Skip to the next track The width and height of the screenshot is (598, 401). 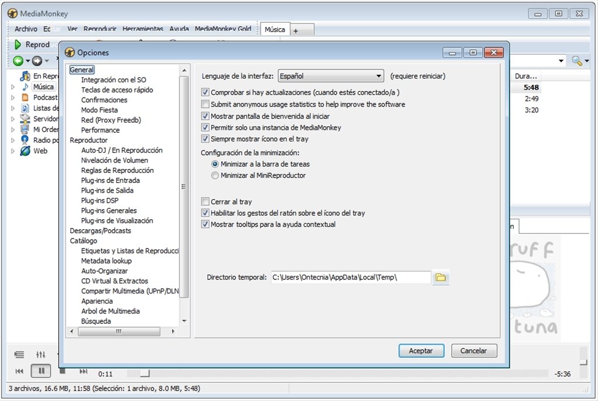[x=83, y=371]
